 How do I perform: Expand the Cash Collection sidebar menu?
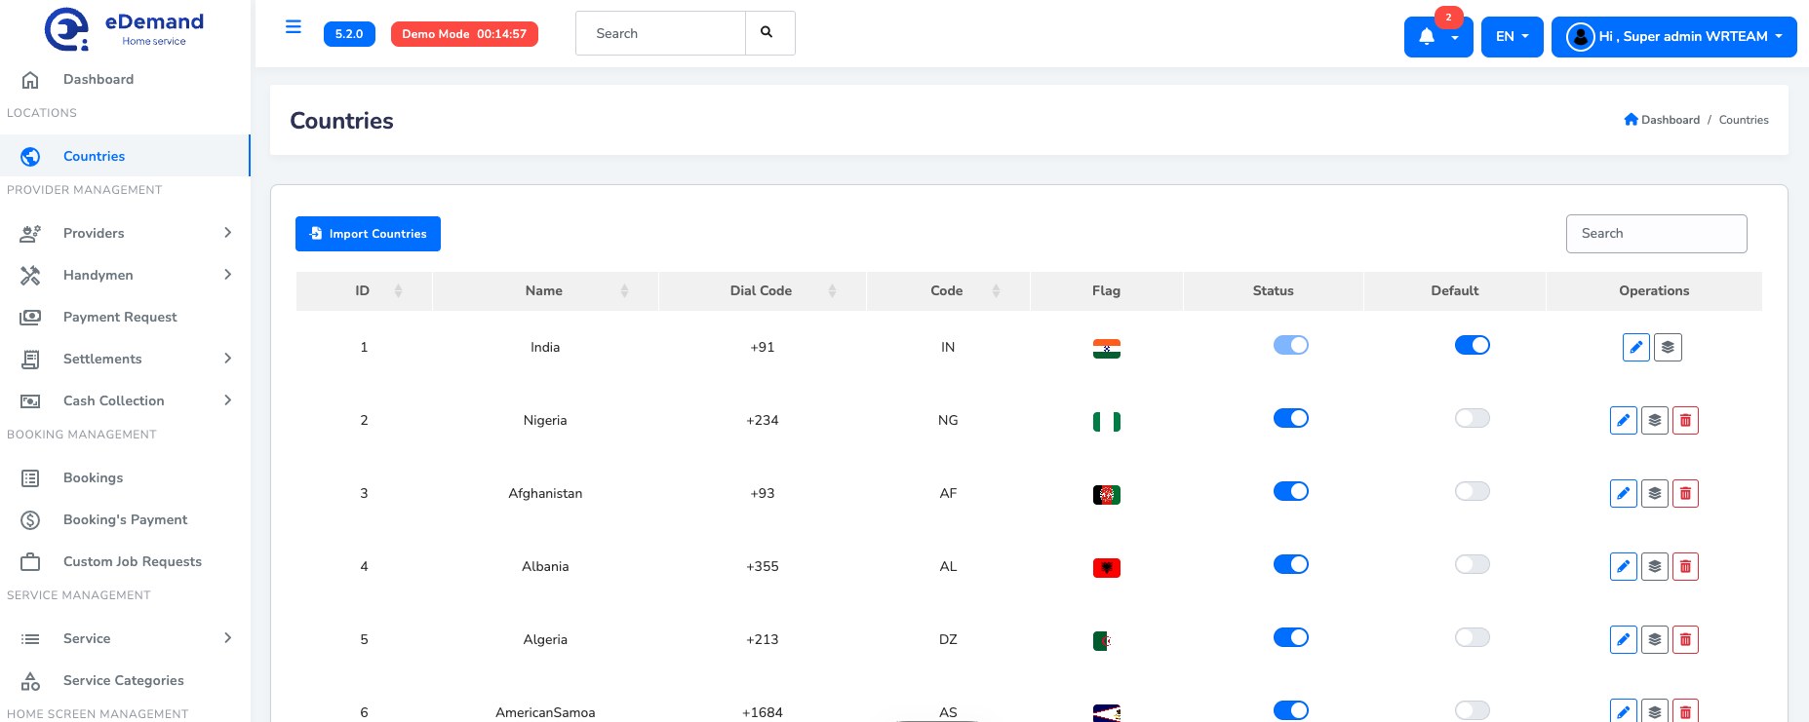[125, 400]
